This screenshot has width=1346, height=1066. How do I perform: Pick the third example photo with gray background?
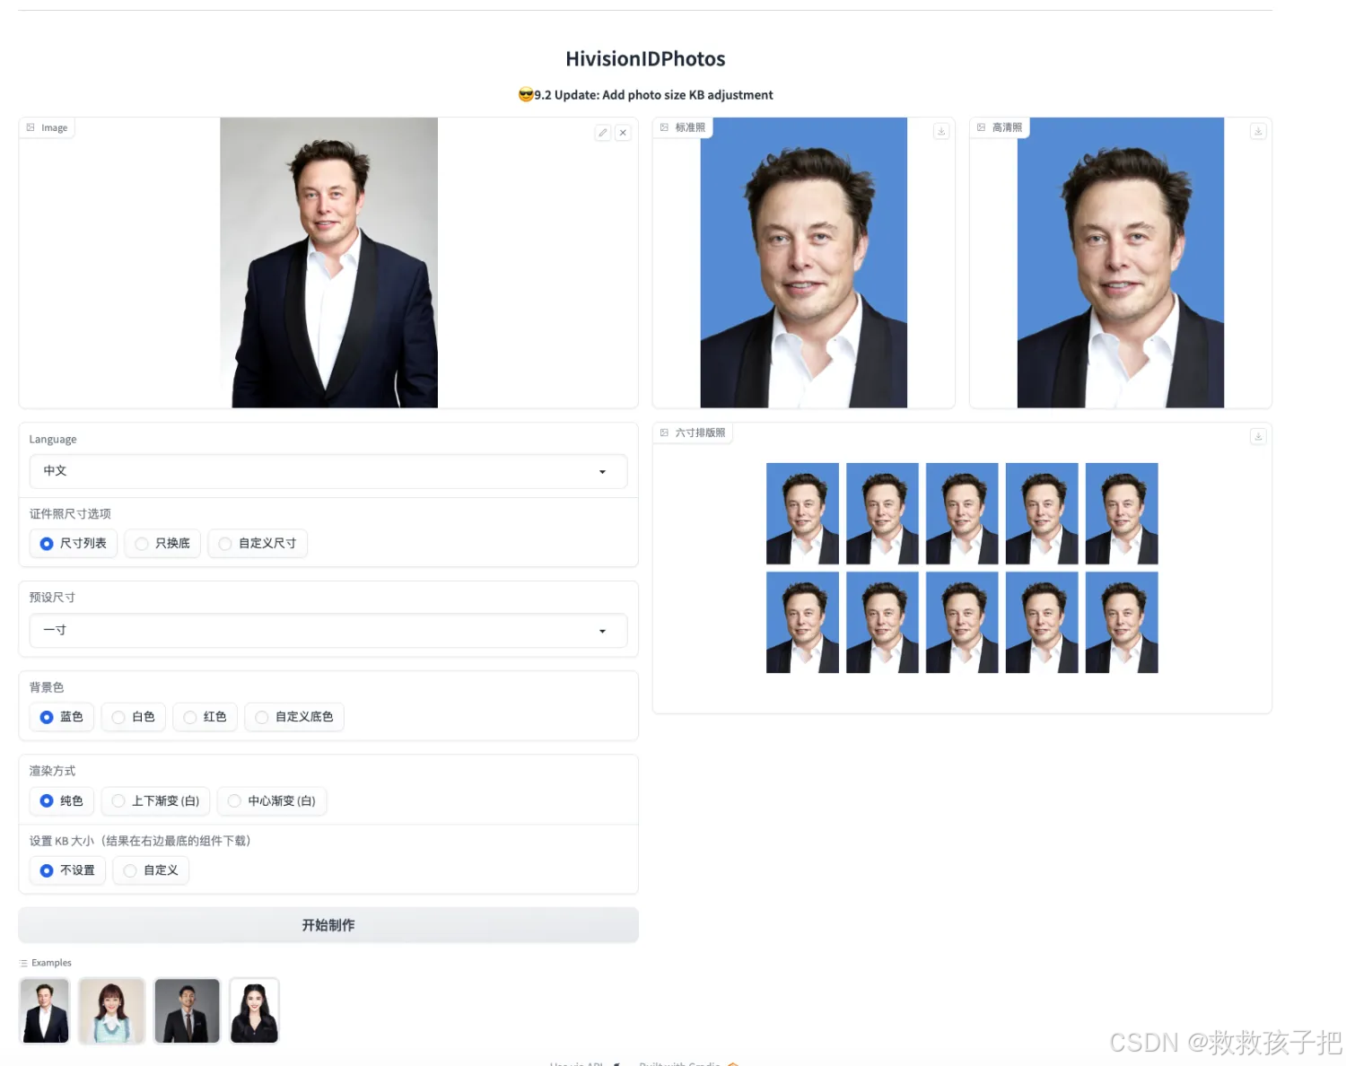tap(187, 1011)
